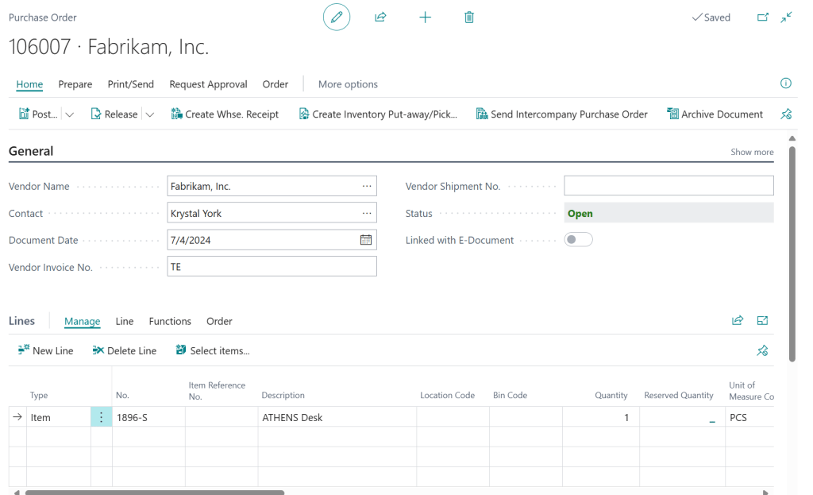Viewport: 813px width, 495px height.
Task: Open the Request Approval menu
Action: coord(208,84)
